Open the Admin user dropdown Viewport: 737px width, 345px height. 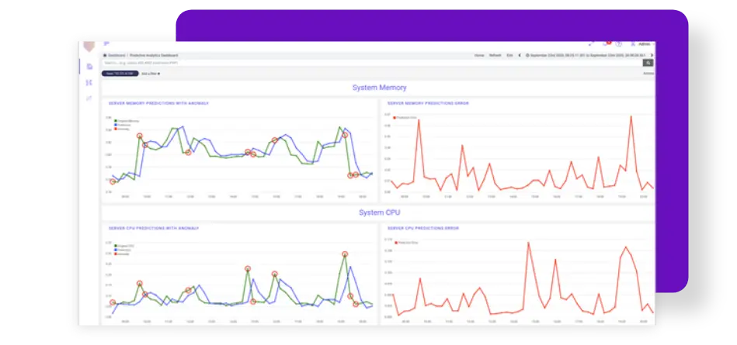point(641,44)
